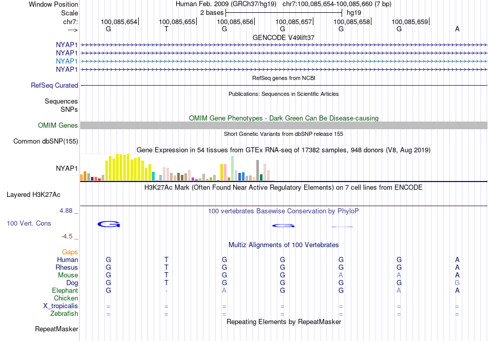Click the Chicken species row label
The width and height of the screenshot is (488, 341).
point(66,298)
